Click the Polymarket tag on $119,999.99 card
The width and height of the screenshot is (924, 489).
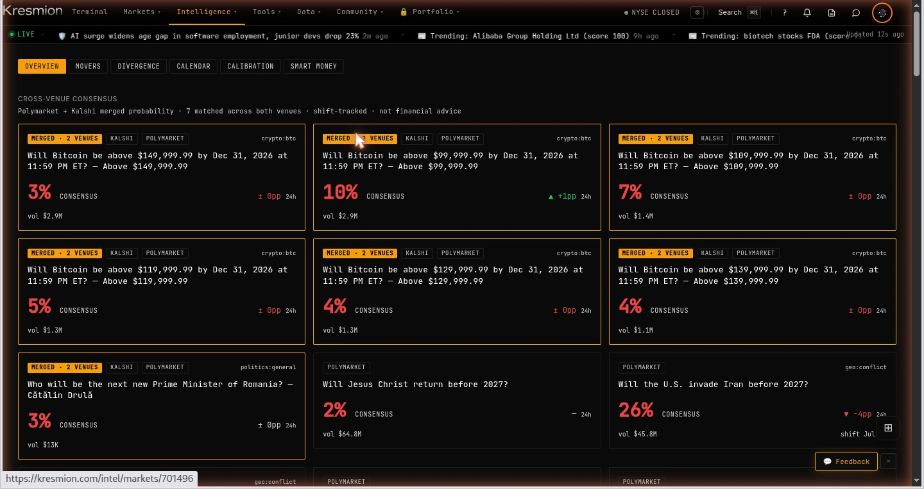[x=165, y=253]
